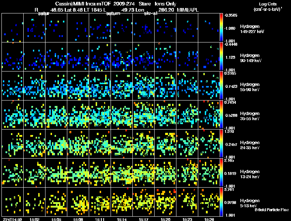Select the Hydrogen 55-90 keV row label
This screenshot has height=221, width=291.
pos(250,87)
